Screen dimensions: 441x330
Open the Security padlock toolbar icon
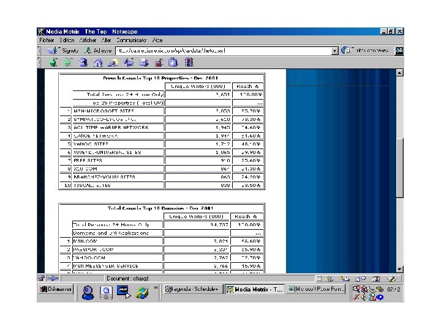[159, 62]
